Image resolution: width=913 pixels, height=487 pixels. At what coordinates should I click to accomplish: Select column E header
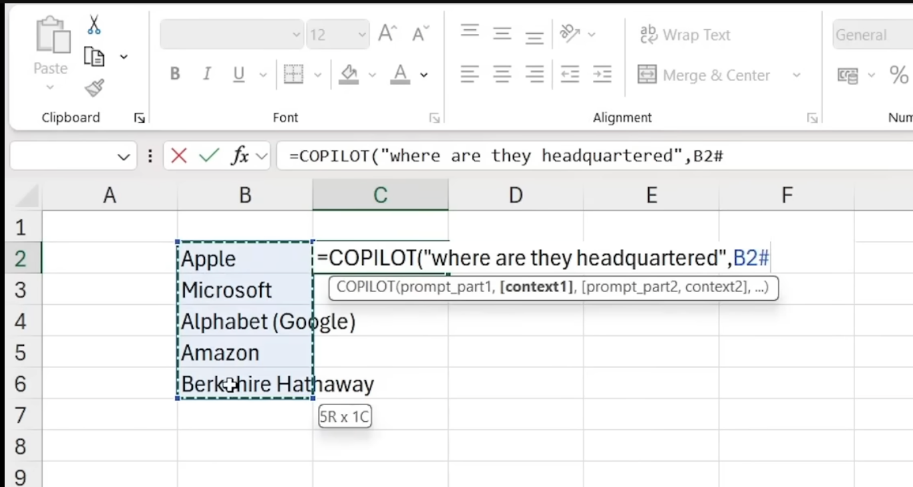(651, 195)
